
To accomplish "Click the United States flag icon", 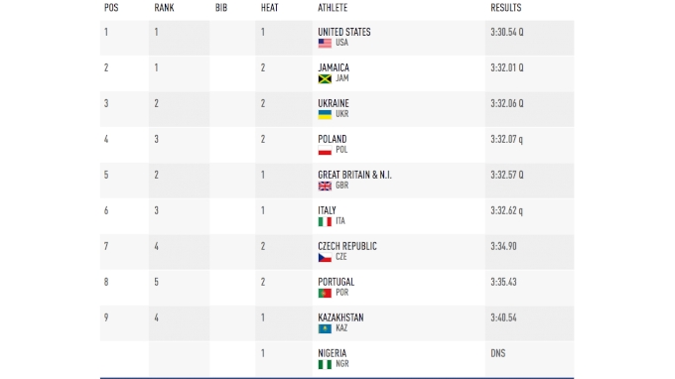I will click(325, 43).
